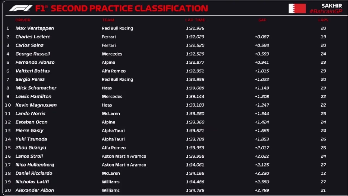Click the LAPS column header
The width and height of the screenshot is (348, 196).
[323, 20]
